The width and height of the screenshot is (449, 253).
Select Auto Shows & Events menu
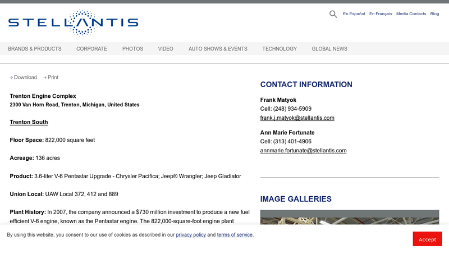point(218,49)
